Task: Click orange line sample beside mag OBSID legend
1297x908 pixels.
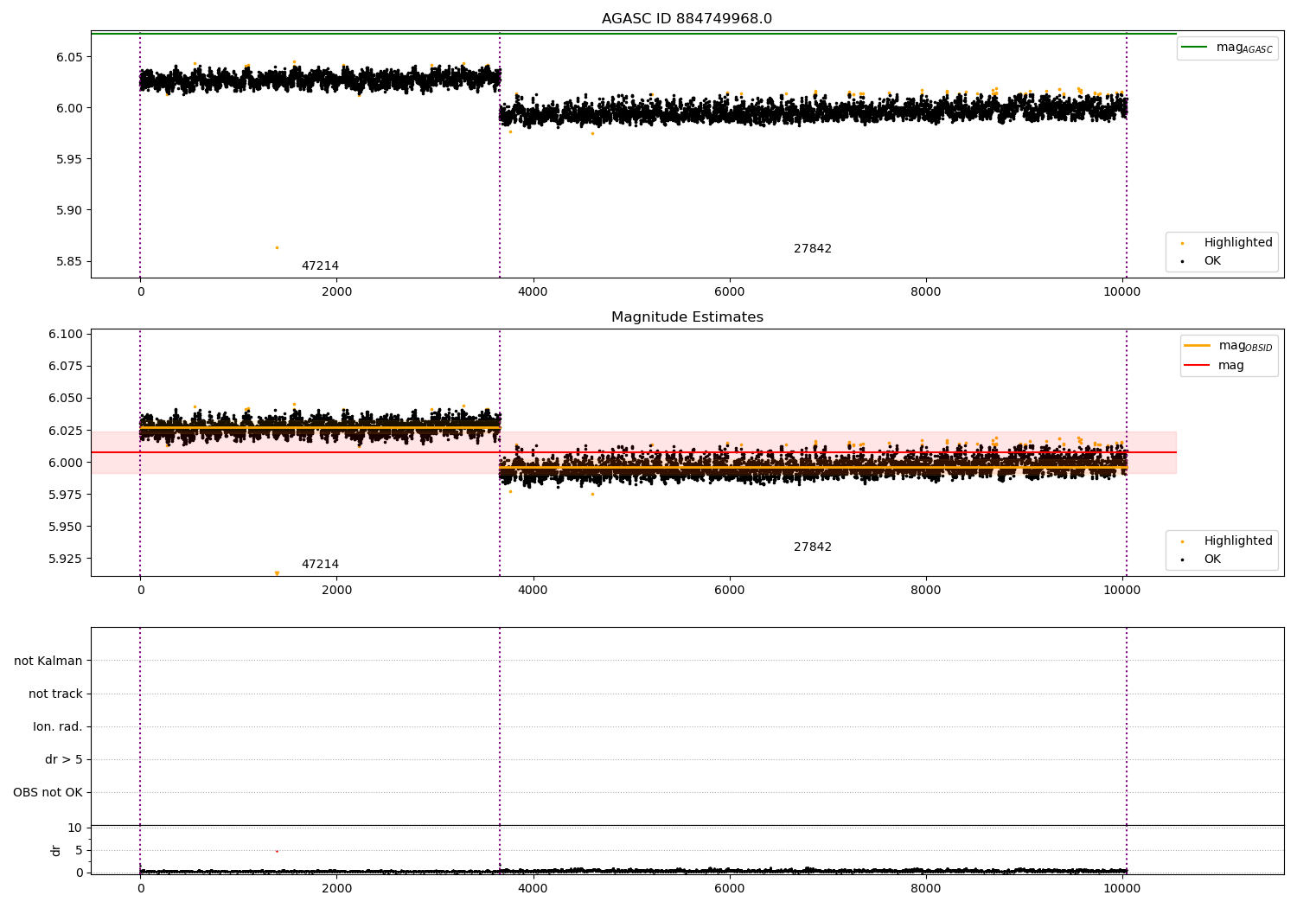Action: (1197, 345)
